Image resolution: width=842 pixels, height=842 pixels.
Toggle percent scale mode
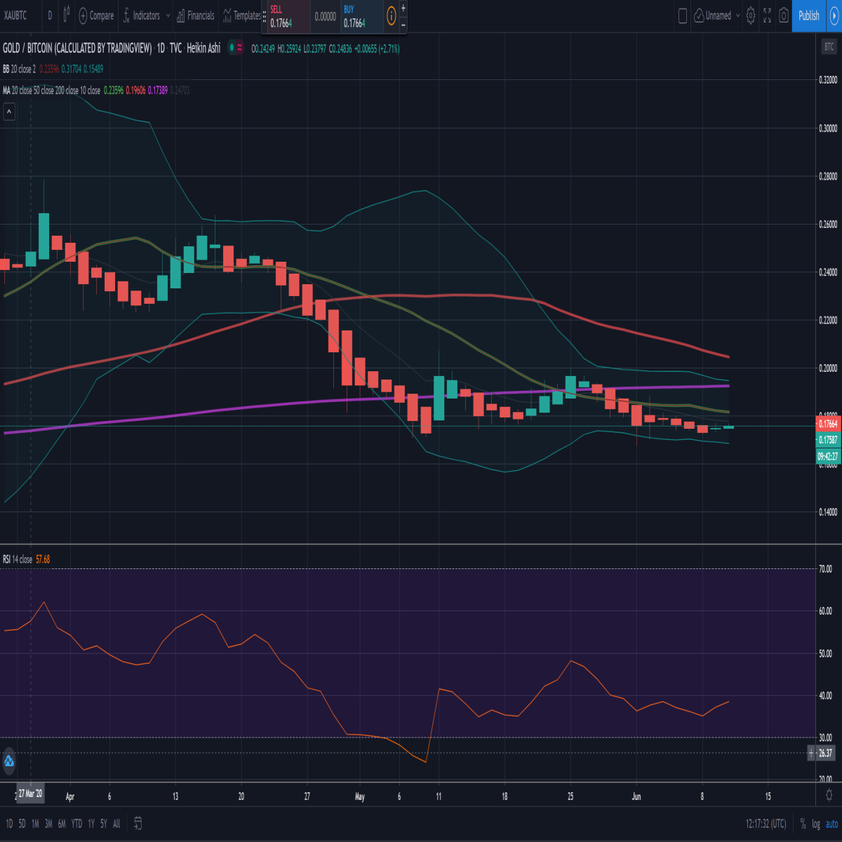803,823
